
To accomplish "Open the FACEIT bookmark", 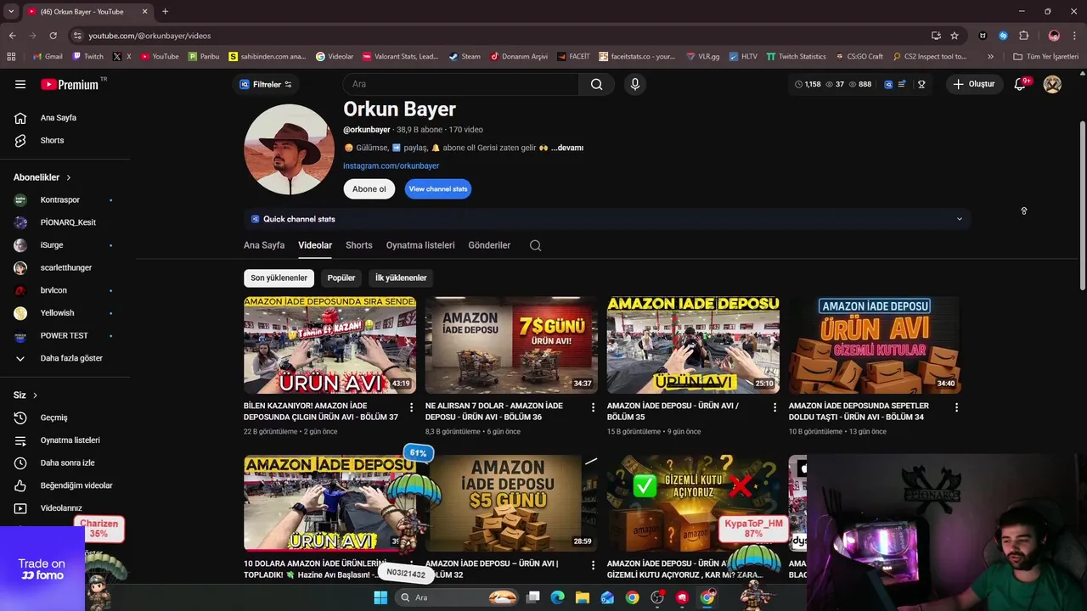I will 573,57.
